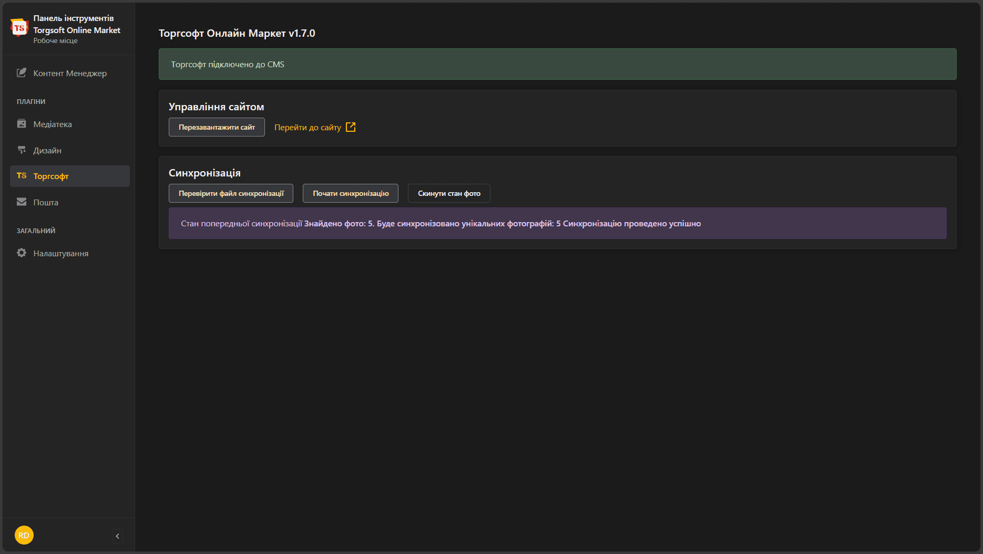The height and width of the screenshot is (554, 983).
Task: Click the Торгсофт TS sidebar icon
Action: tap(22, 175)
